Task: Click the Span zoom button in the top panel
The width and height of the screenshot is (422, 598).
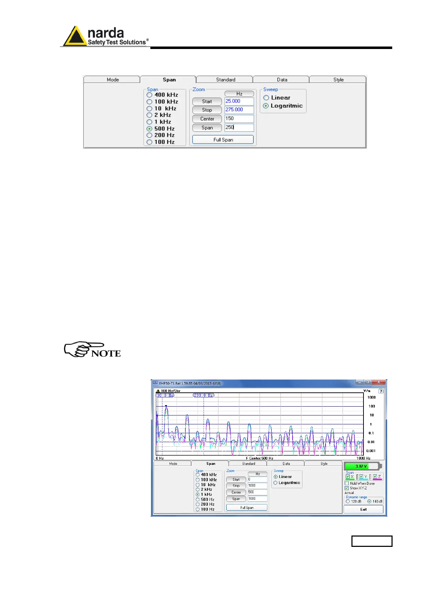Action: (207, 128)
